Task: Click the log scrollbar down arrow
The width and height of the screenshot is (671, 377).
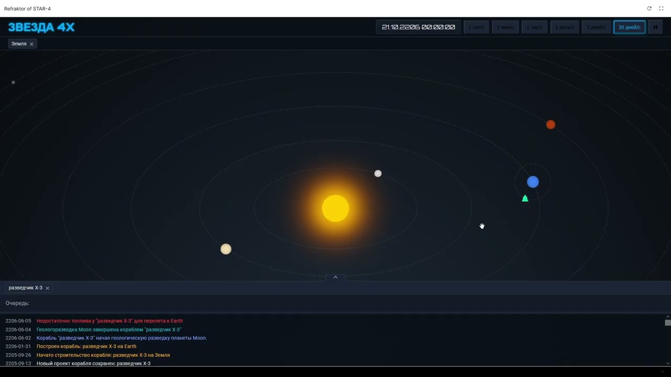Action: pyautogui.click(x=668, y=363)
